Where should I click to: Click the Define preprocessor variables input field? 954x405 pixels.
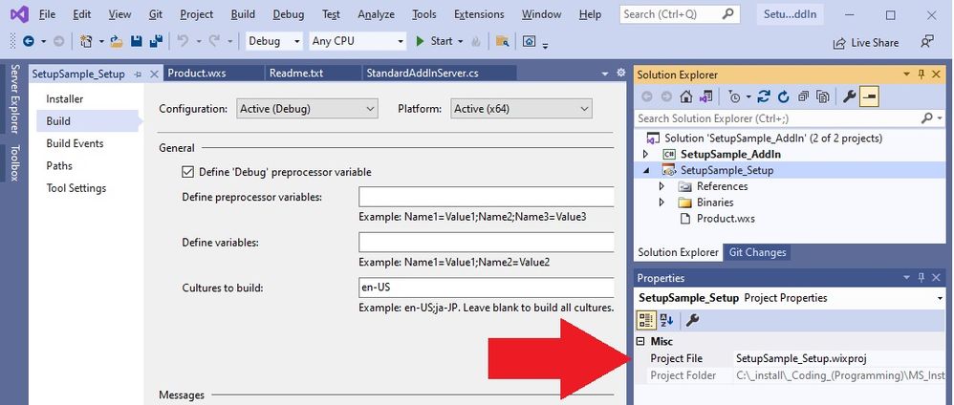click(x=487, y=197)
